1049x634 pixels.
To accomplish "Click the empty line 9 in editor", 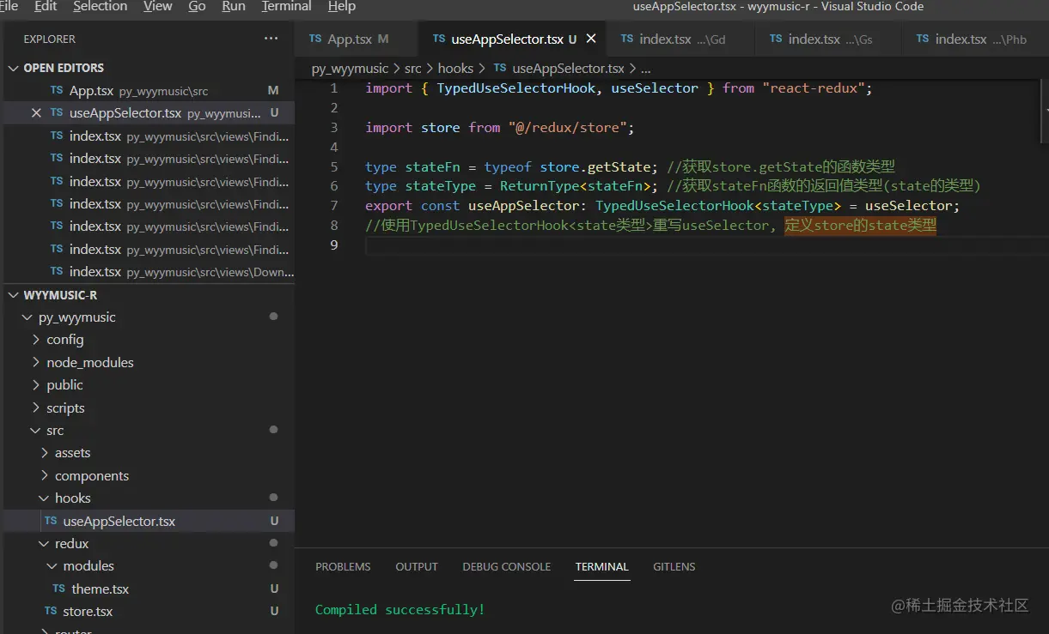I will [x=601, y=245].
